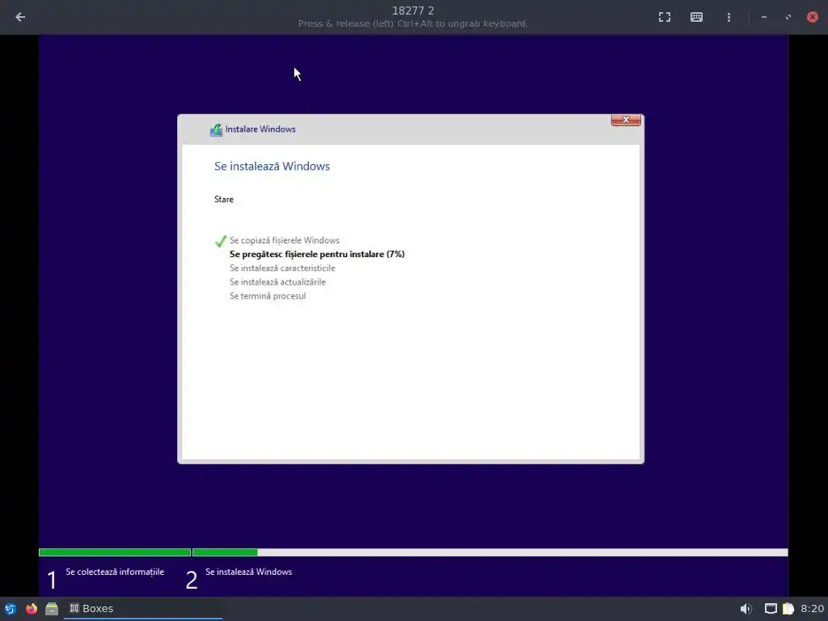This screenshot has height=621, width=828.
Task: Click the first completed green progress bar
Action: coord(115,552)
